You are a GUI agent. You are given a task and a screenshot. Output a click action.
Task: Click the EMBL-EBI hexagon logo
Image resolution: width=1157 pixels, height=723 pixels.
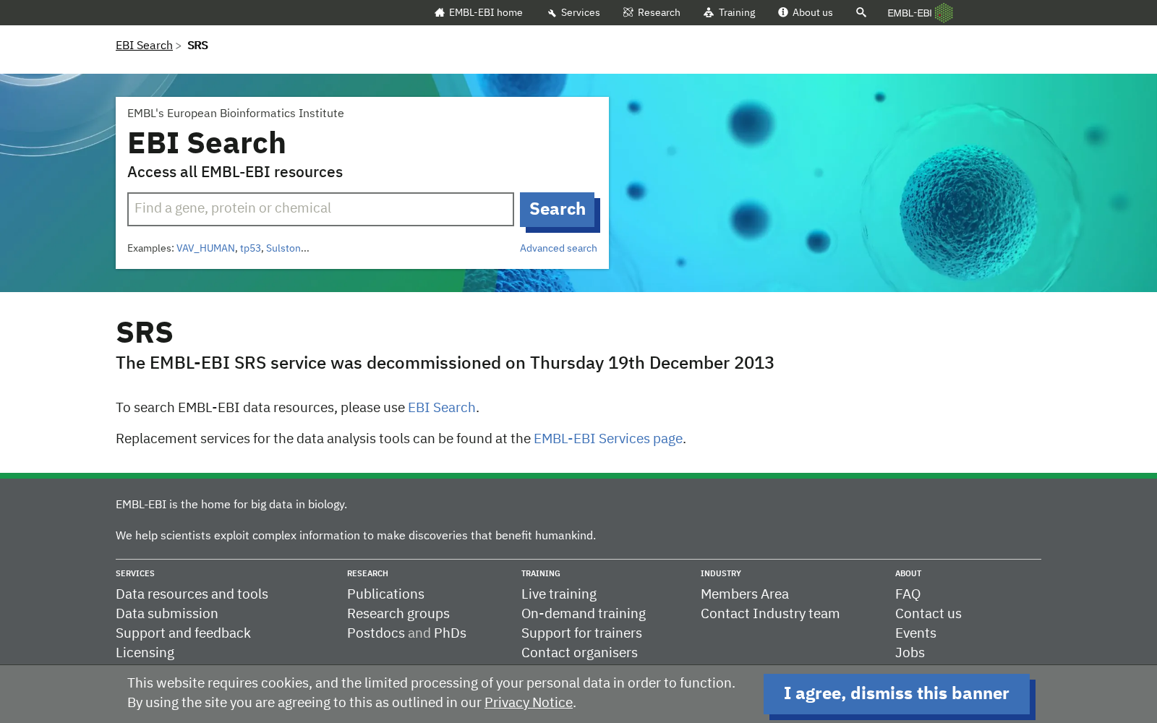(x=920, y=12)
